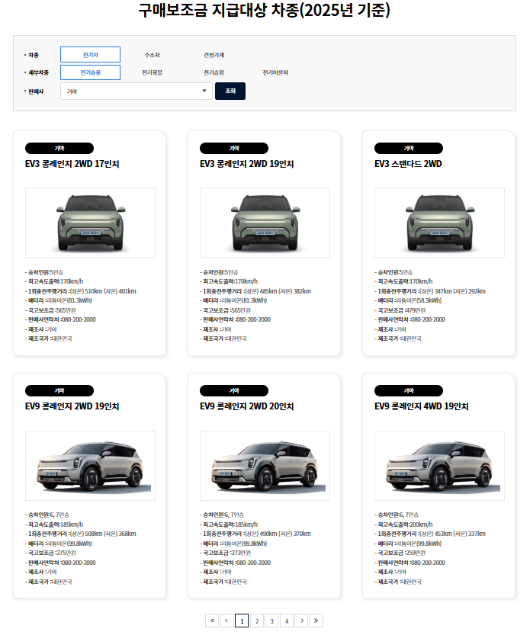
Task: Click the range line showing 508km and 368km
Action: coord(81,534)
